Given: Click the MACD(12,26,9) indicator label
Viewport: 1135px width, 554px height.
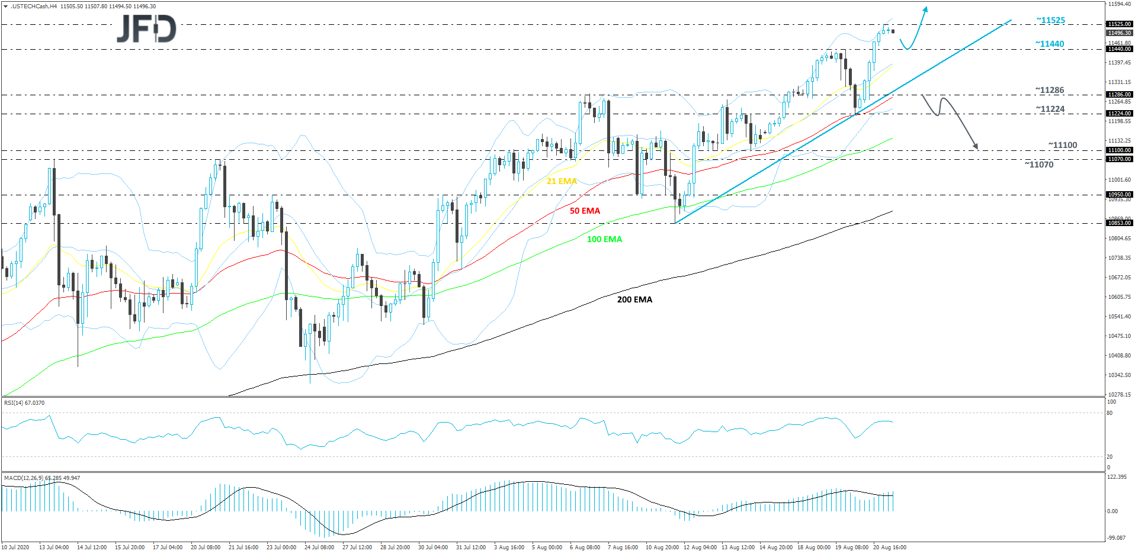Looking at the screenshot, I should click(41, 478).
